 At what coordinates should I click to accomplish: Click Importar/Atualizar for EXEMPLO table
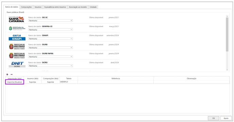click(15, 82)
